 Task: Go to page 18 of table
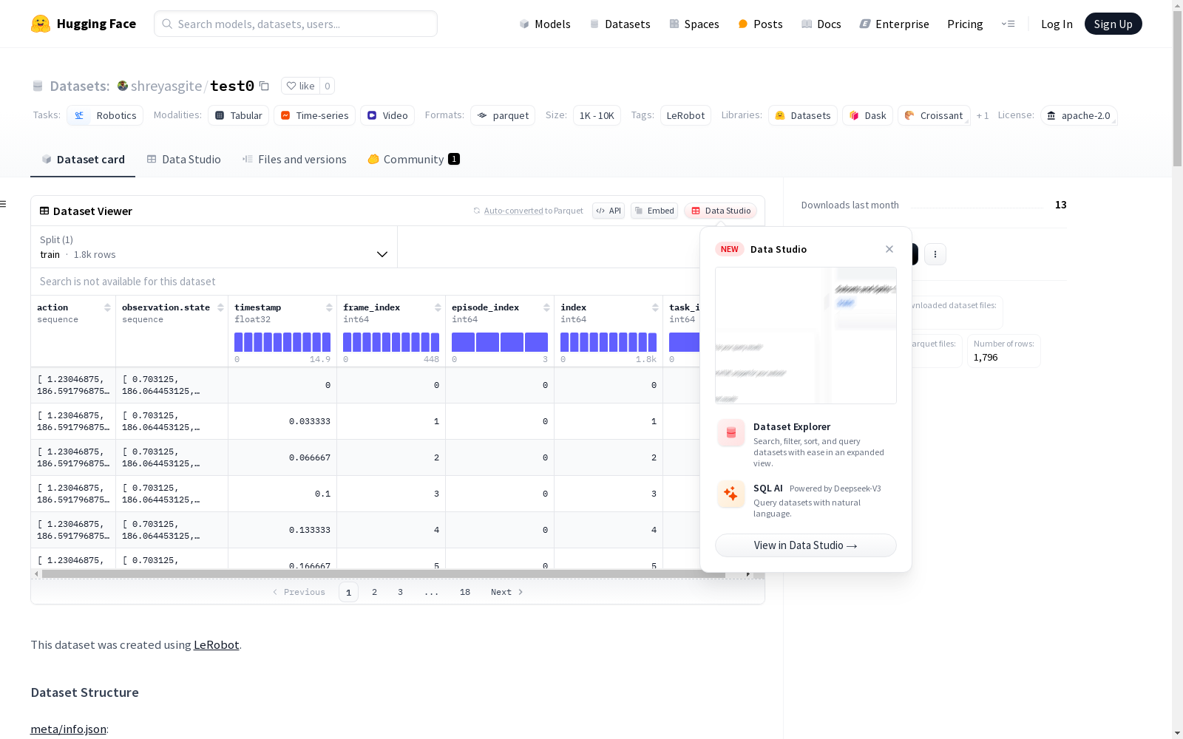click(x=465, y=592)
